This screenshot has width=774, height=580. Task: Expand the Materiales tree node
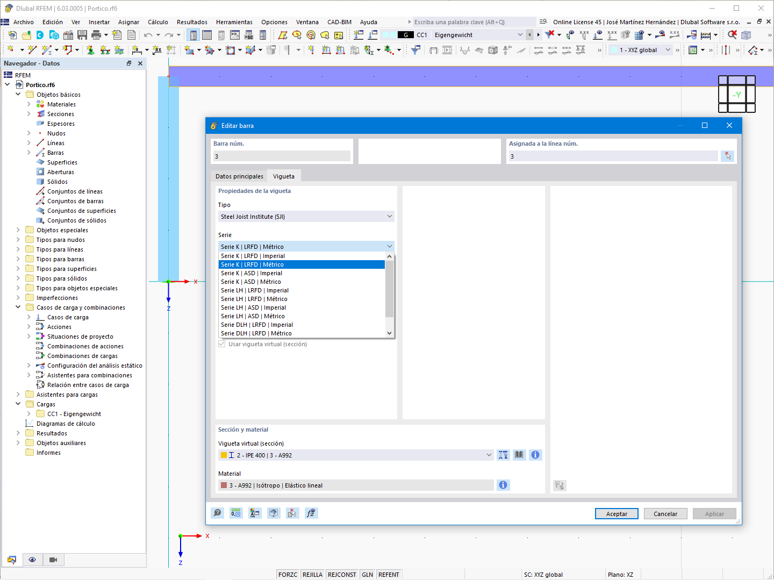pos(29,104)
